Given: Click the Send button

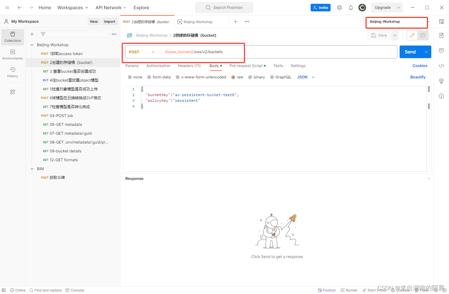Looking at the screenshot, I should tap(410, 52).
